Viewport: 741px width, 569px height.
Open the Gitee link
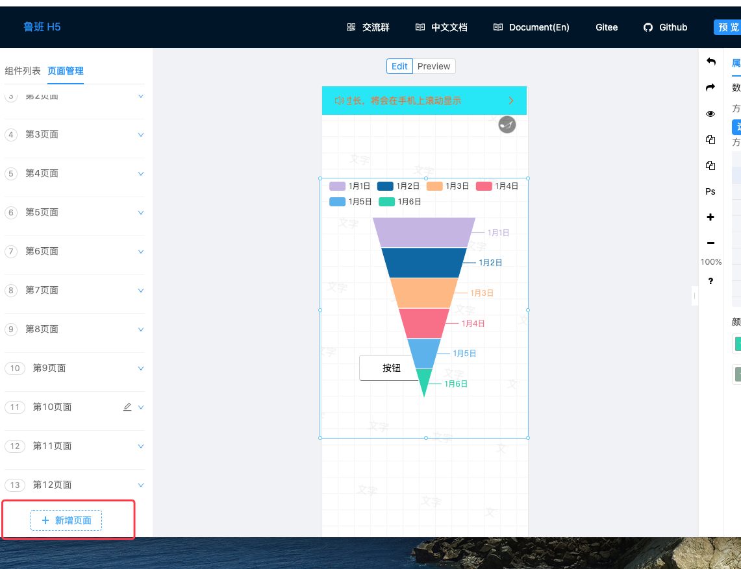click(x=607, y=27)
